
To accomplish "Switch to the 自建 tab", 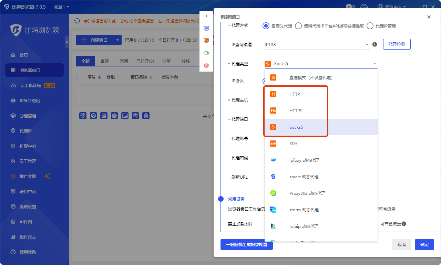I will pyautogui.click(x=105, y=61).
